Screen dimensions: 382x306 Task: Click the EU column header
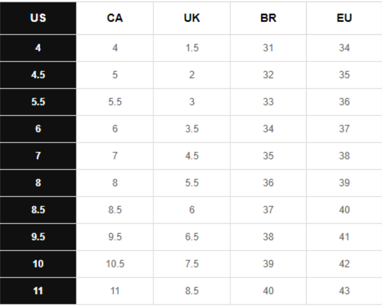click(x=344, y=18)
